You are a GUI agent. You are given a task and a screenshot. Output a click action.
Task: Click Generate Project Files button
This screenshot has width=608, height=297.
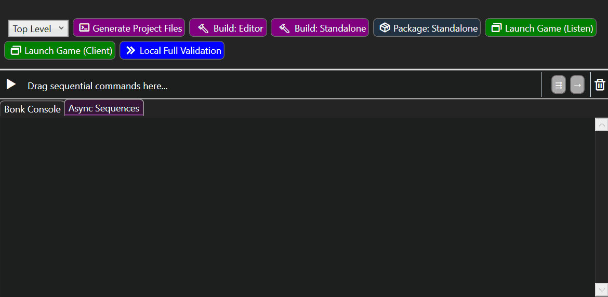click(x=129, y=28)
